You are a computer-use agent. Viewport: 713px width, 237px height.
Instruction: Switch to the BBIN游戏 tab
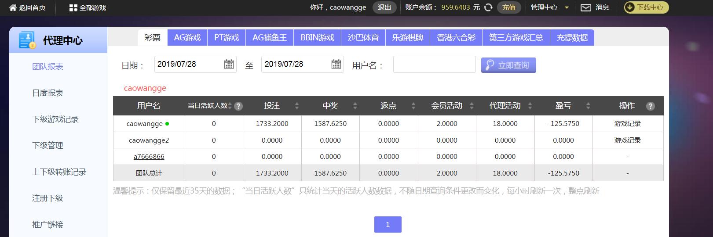(318, 38)
